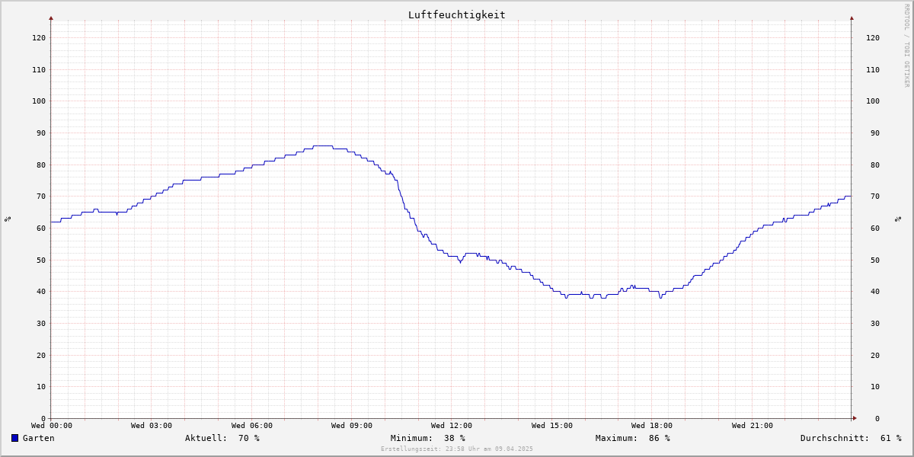Click the Wed 00:00 time axis label
This screenshot has width=914, height=457.
click(52, 426)
